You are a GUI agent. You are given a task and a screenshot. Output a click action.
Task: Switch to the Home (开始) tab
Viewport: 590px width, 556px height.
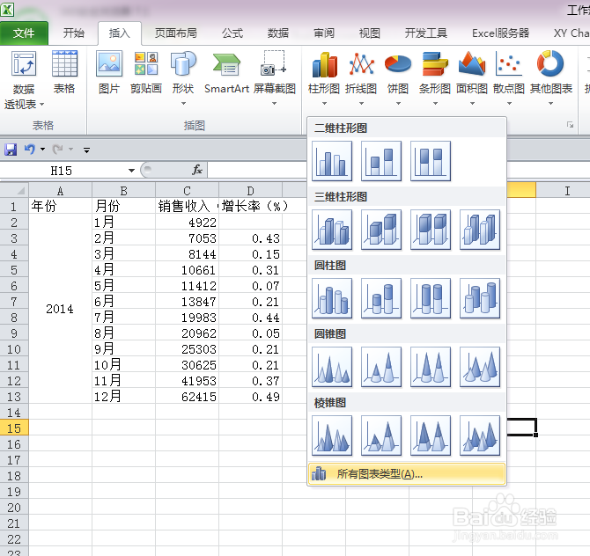[x=74, y=33]
